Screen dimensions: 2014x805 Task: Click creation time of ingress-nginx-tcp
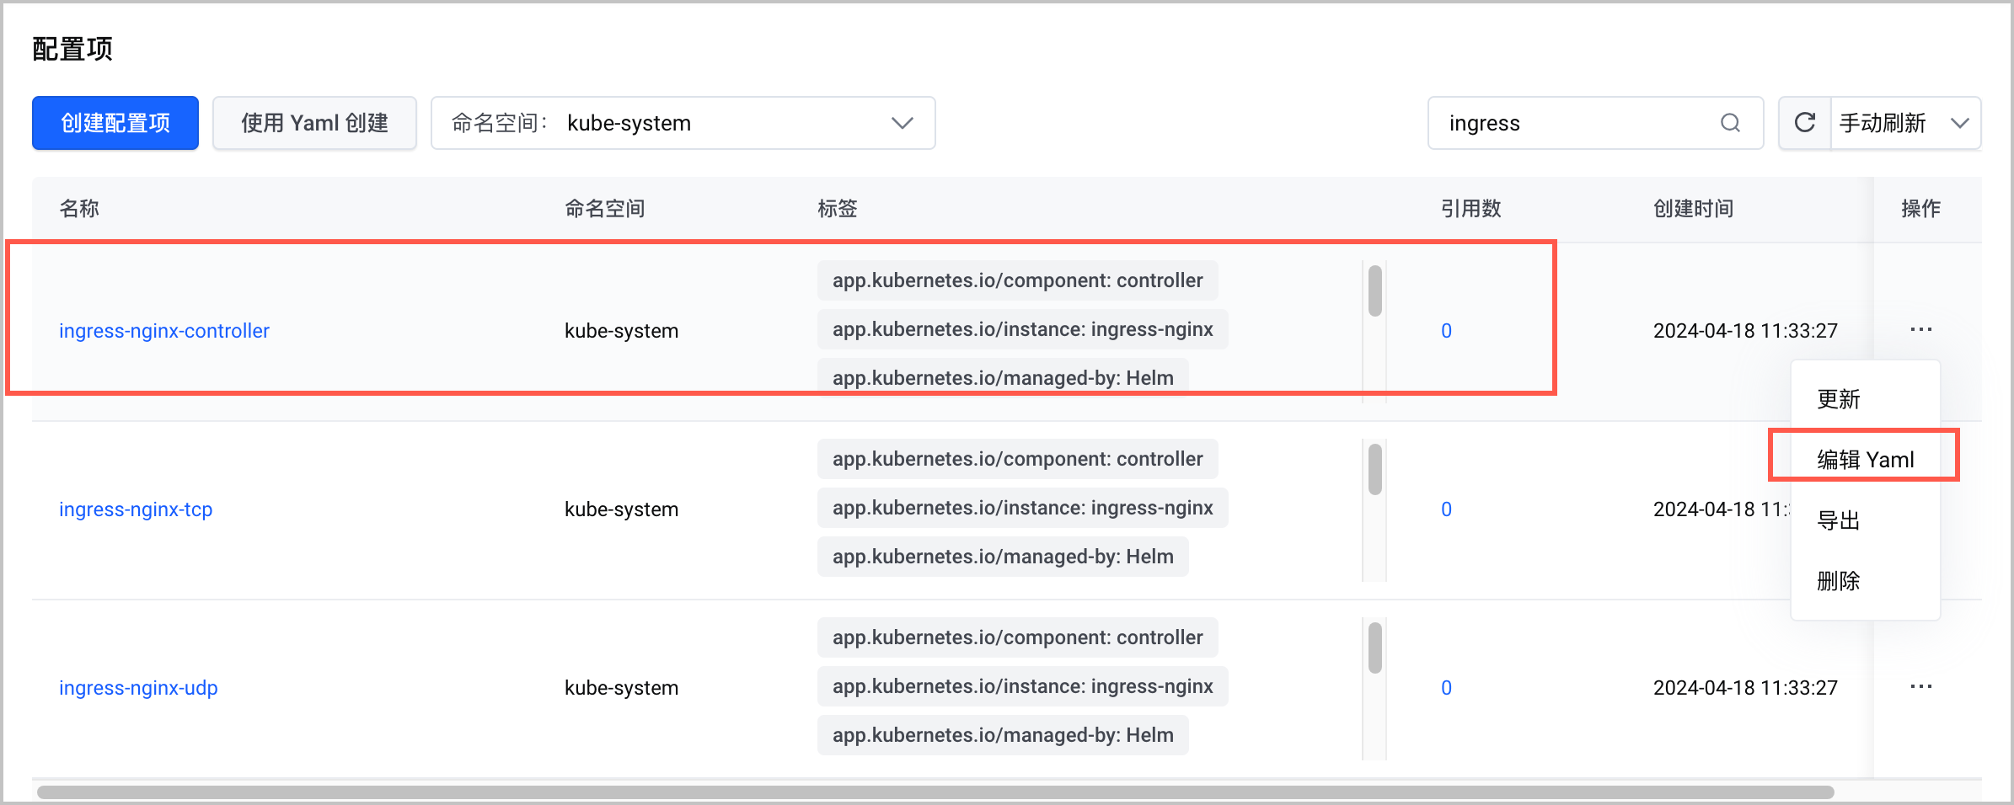pyautogui.click(x=1722, y=509)
